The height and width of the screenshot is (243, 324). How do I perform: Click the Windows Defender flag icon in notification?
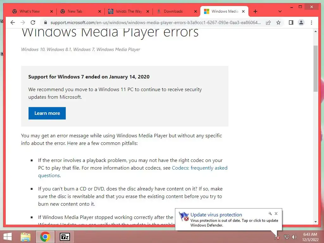[184, 216]
